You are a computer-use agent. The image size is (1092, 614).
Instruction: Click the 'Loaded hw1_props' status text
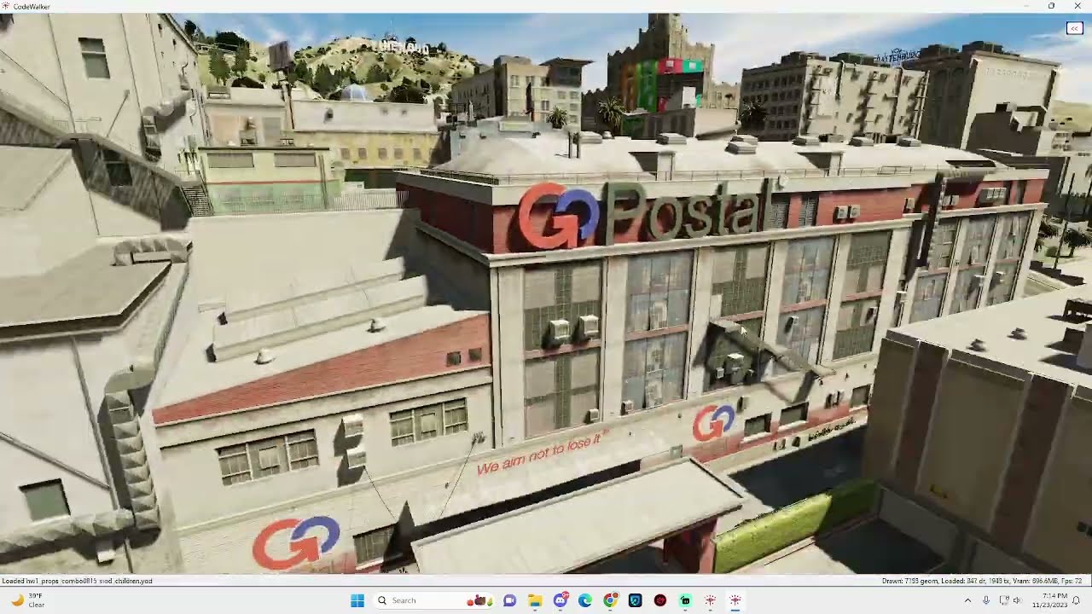coord(78,581)
